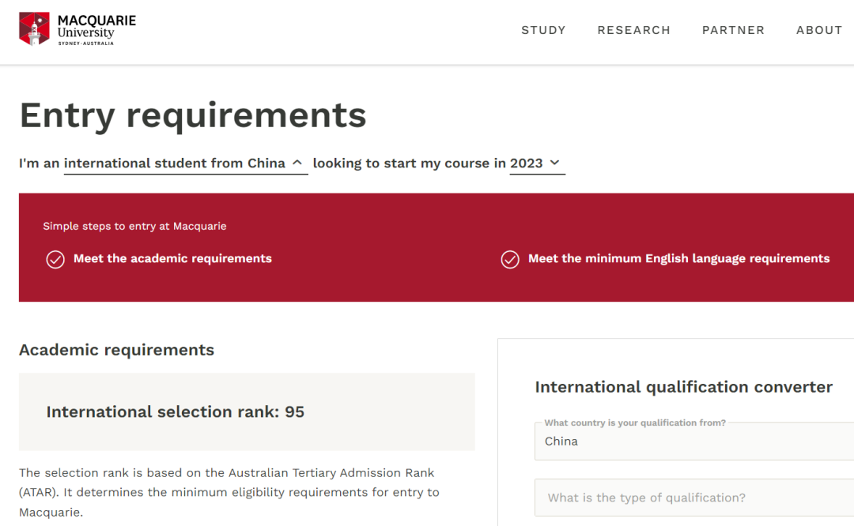The width and height of the screenshot is (854, 526).
Task: Jump to Meet the academic requirements
Action: (172, 259)
